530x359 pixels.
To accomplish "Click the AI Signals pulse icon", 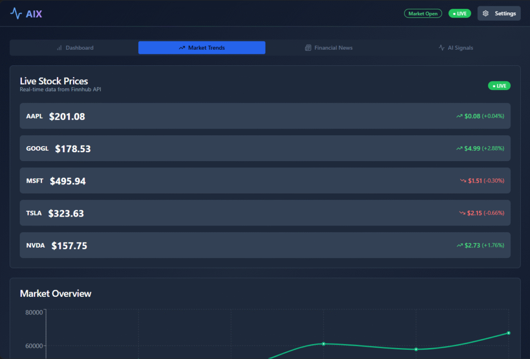I will point(441,48).
